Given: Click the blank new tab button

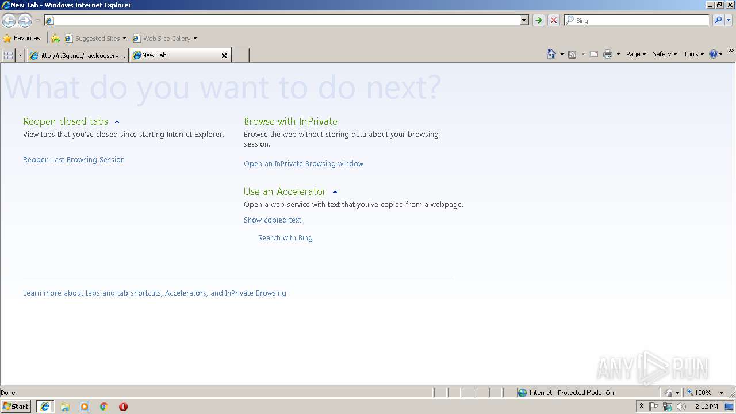Looking at the screenshot, I should click(x=240, y=55).
